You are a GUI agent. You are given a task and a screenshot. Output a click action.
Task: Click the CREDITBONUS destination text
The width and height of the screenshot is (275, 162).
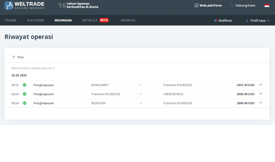point(173,94)
